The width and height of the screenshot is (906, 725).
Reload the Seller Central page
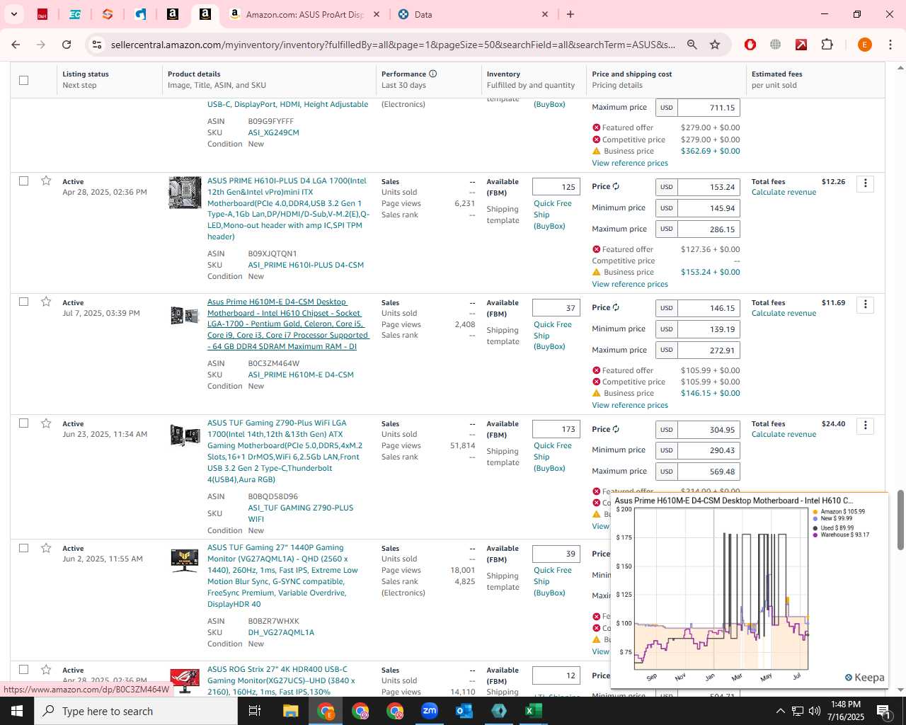[x=67, y=45]
